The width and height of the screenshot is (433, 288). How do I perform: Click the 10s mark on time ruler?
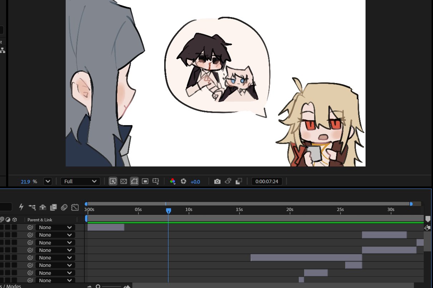(189, 209)
